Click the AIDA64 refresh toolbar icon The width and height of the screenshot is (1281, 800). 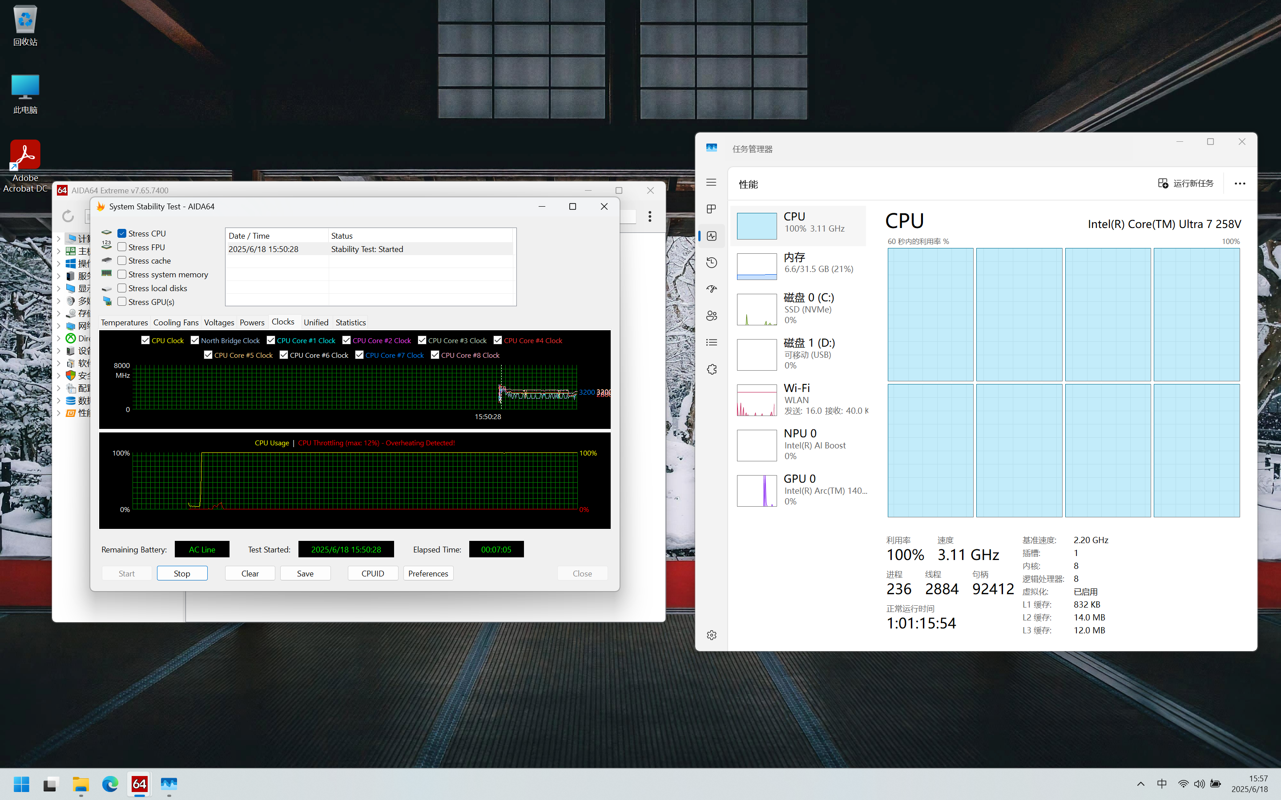[x=68, y=216]
